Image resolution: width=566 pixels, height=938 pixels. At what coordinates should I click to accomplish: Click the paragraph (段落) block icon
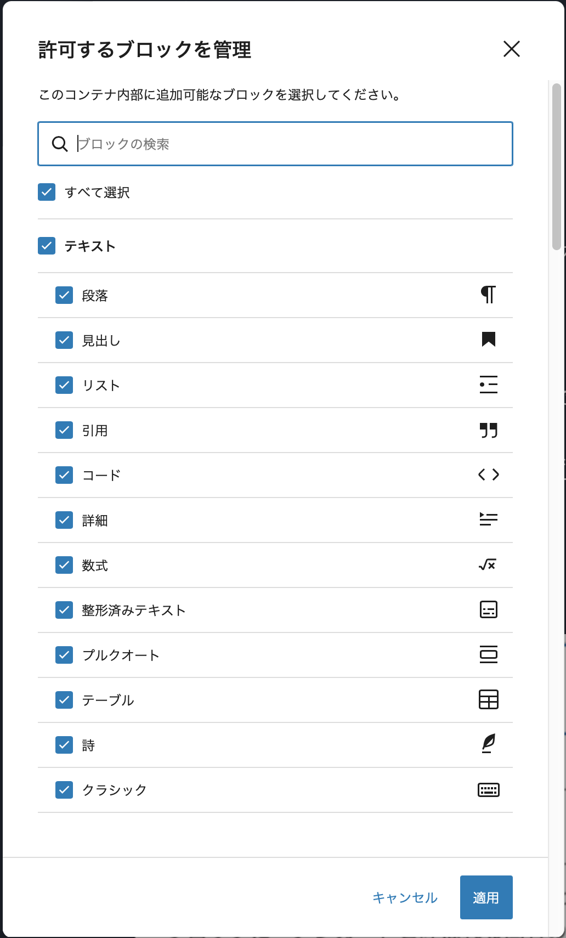488,295
